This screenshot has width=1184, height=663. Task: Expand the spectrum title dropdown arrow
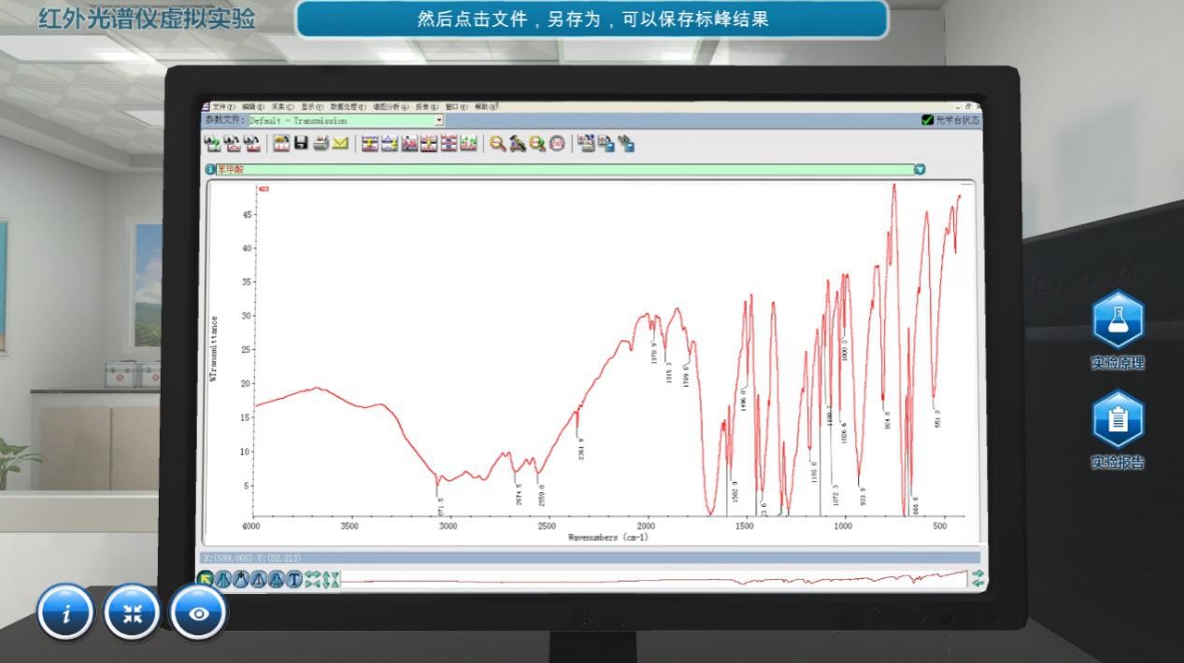920,169
